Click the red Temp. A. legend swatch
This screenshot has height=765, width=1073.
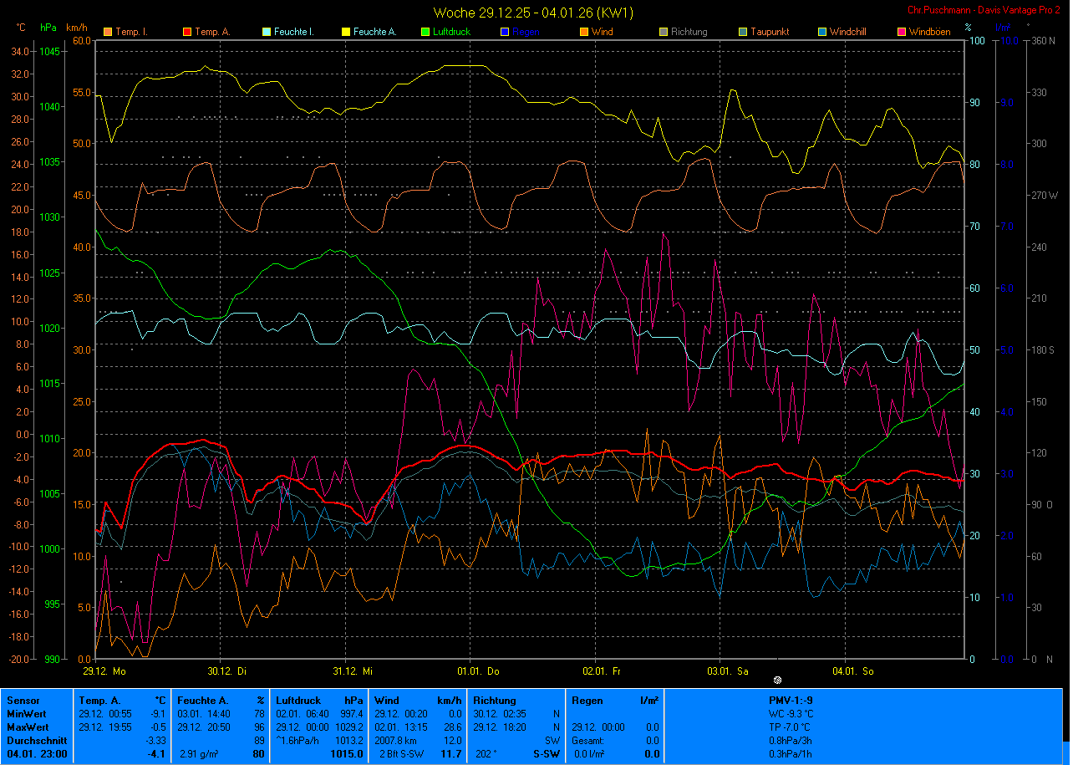point(187,33)
